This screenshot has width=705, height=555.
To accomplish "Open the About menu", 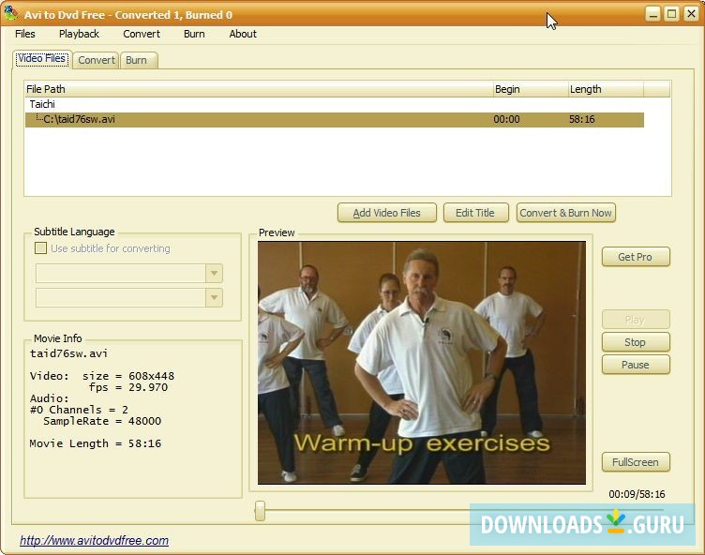I will coord(243,34).
